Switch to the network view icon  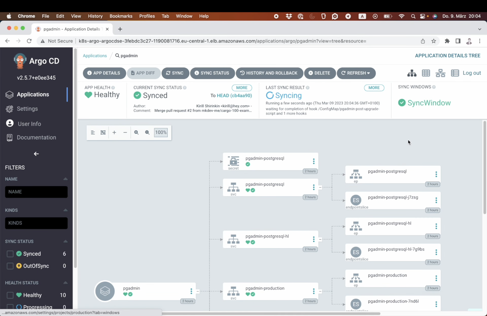(x=440, y=73)
